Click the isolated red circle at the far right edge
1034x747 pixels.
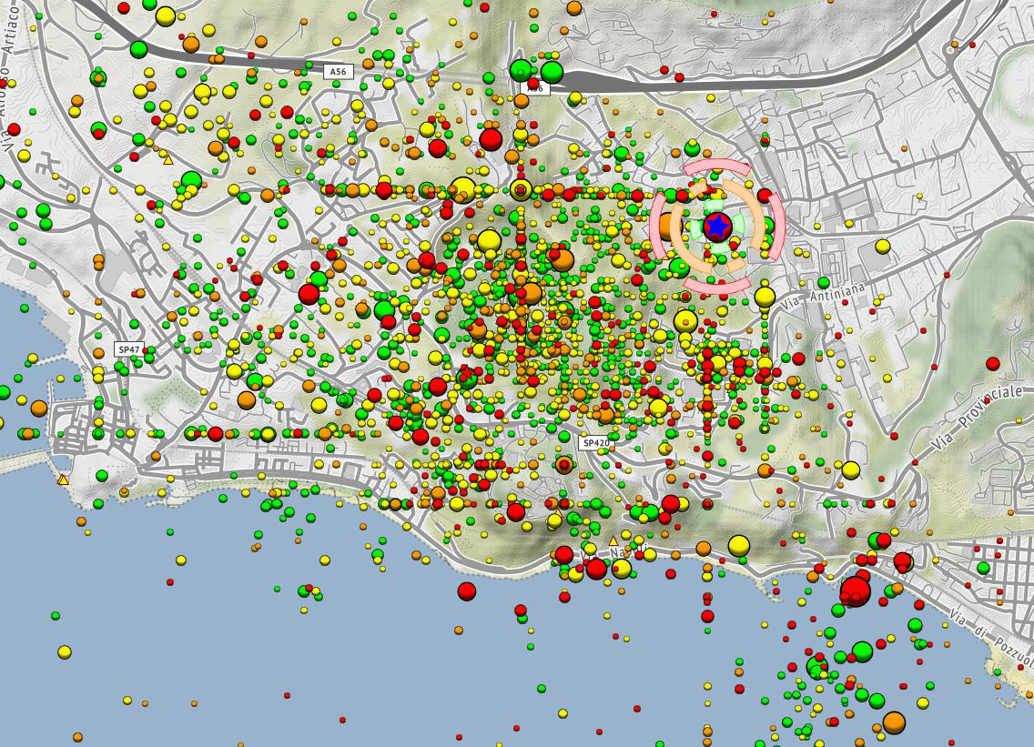click(993, 363)
